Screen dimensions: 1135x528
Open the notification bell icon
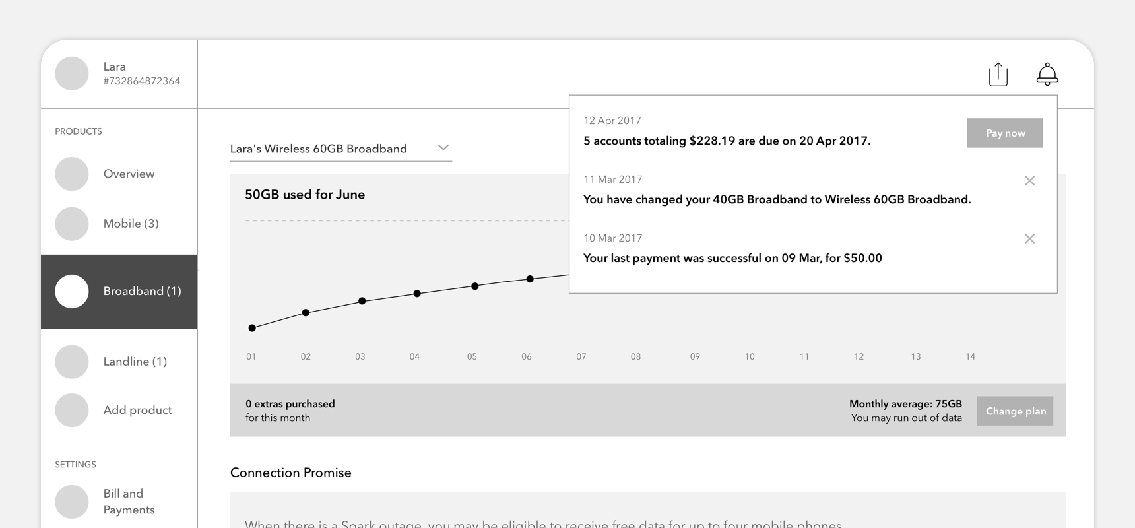tap(1047, 74)
